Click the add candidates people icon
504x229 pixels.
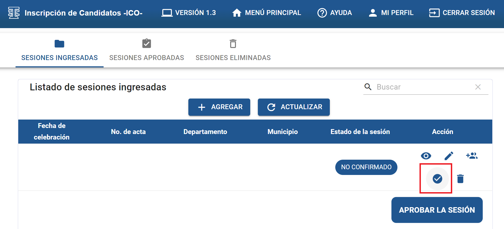[x=472, y=156]
